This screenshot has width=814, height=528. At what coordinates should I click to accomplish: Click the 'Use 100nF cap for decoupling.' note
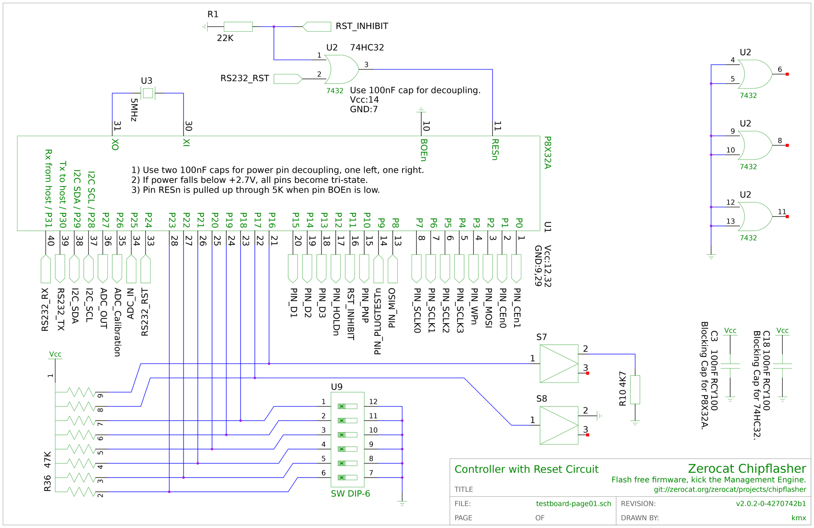[x=415, y=90]
